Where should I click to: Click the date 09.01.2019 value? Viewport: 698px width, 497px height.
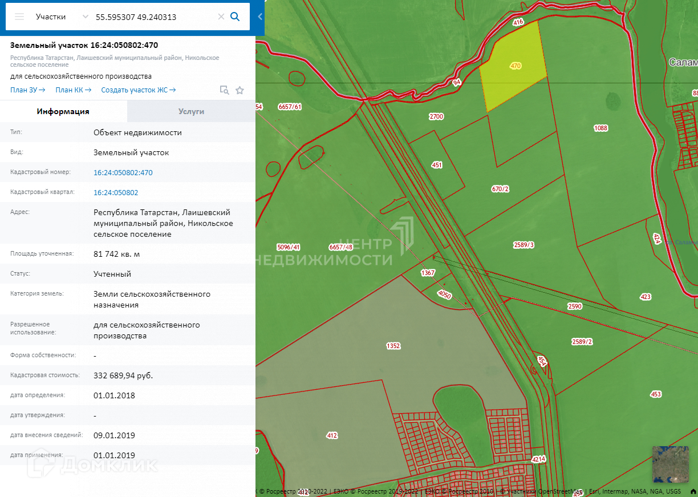[114, 435]
